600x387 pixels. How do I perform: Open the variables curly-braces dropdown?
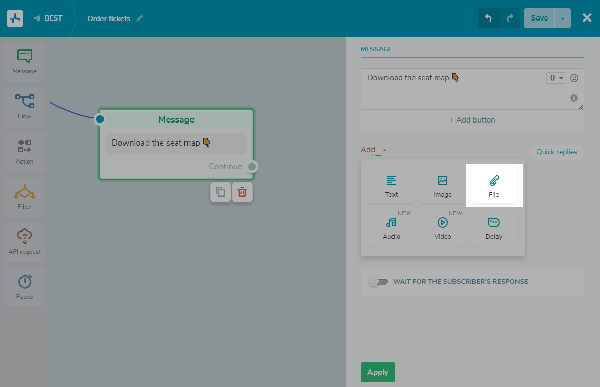[x=556, y=78]
